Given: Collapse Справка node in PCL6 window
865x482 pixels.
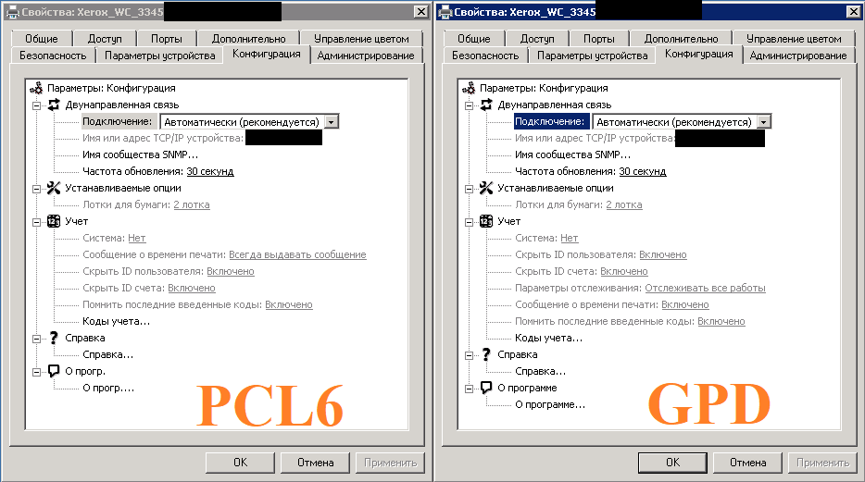Looking at the screenshot, I should (36, 339).
